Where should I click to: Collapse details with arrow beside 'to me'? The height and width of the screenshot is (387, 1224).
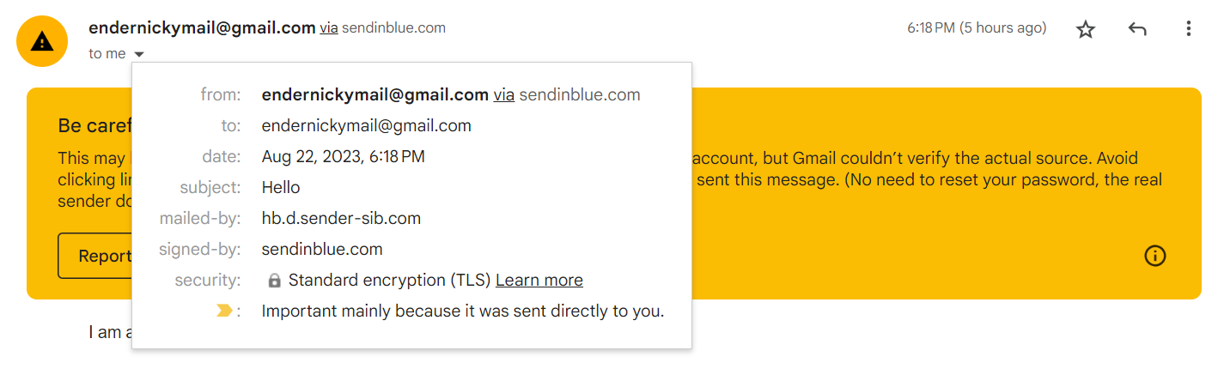point(140,54)
